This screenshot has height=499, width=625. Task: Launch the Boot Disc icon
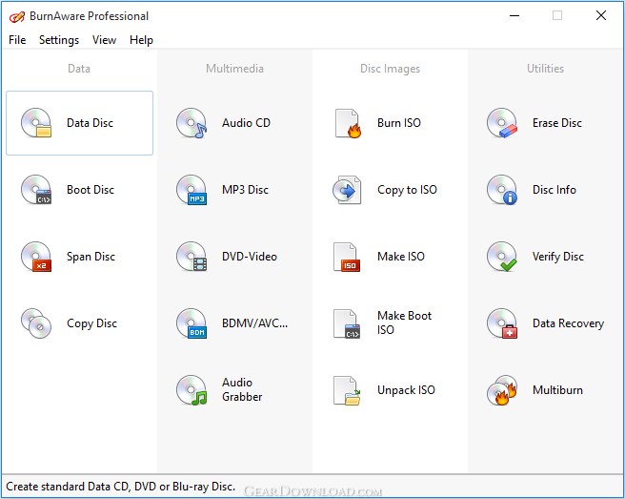click(36, 190)
